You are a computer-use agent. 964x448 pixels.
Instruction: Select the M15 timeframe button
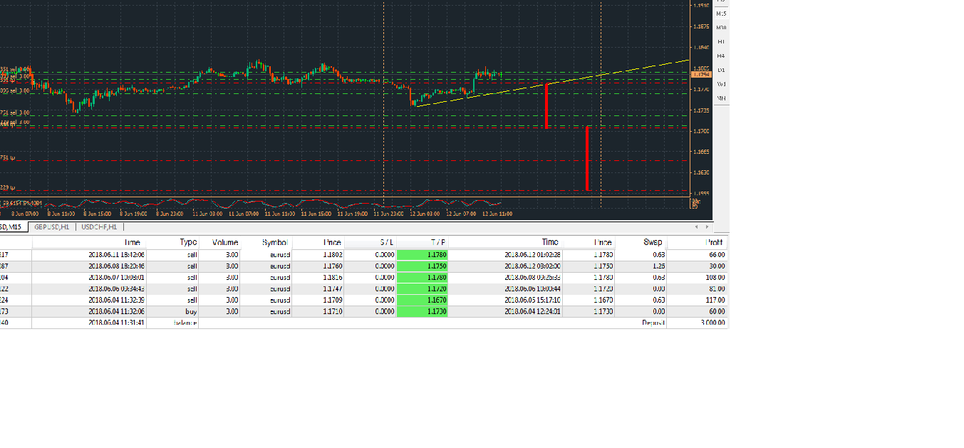tap(721, 14)
